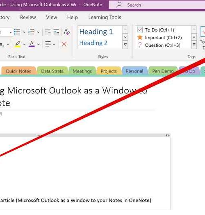The width and height of the screenshot is (205, 215).
Task: Click the paragraph alignment icon
Action: [x=48, y=44]
